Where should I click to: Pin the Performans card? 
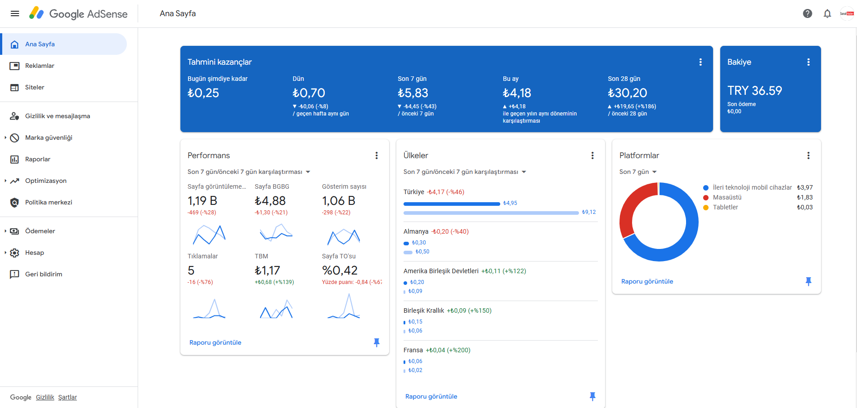[x=377, y=342]
